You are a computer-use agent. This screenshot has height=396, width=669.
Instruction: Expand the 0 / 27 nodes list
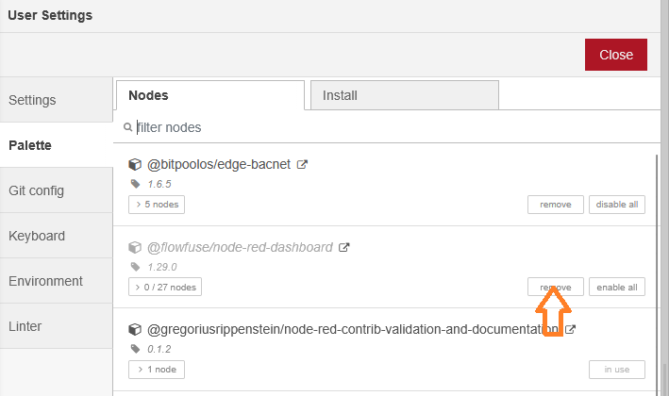(x=165, y=288)
